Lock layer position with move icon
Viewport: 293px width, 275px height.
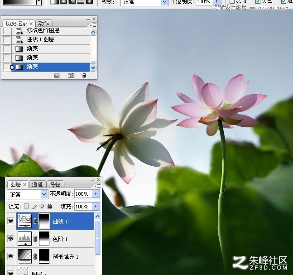coord(42,206)
